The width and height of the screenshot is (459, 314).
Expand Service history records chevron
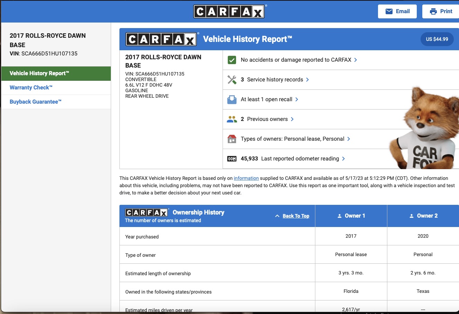pos(307,80)
